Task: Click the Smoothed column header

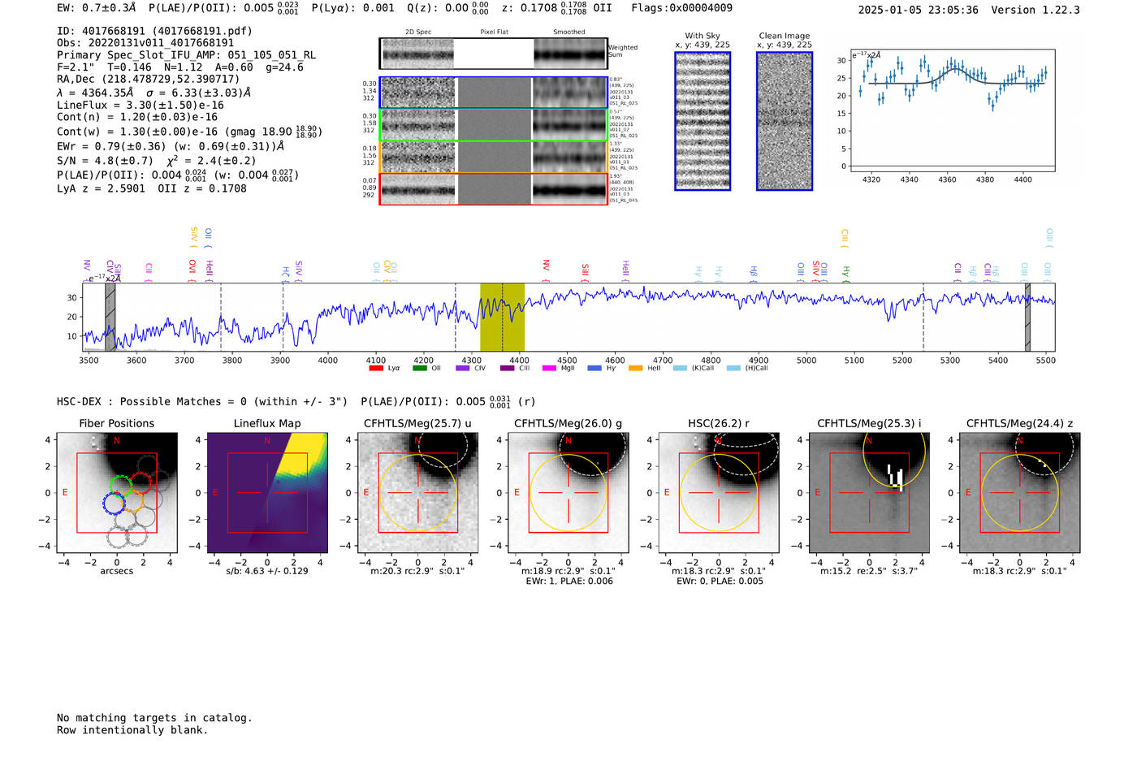Action: point(568,32)
